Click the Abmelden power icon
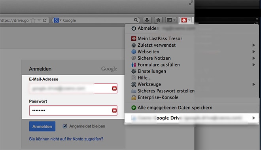261x150 pixels. 134,28
